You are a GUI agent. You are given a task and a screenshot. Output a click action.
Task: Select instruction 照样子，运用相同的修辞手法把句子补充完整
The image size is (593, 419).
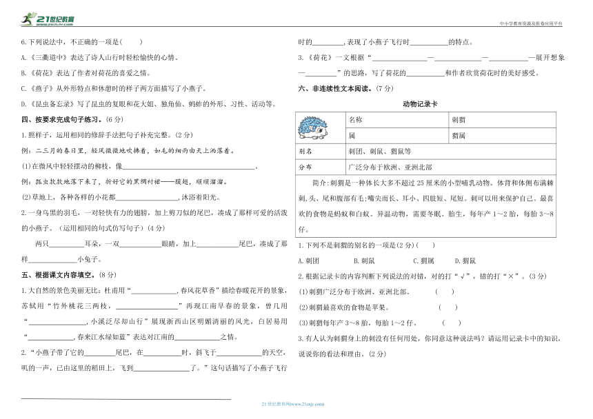(107, 135)
